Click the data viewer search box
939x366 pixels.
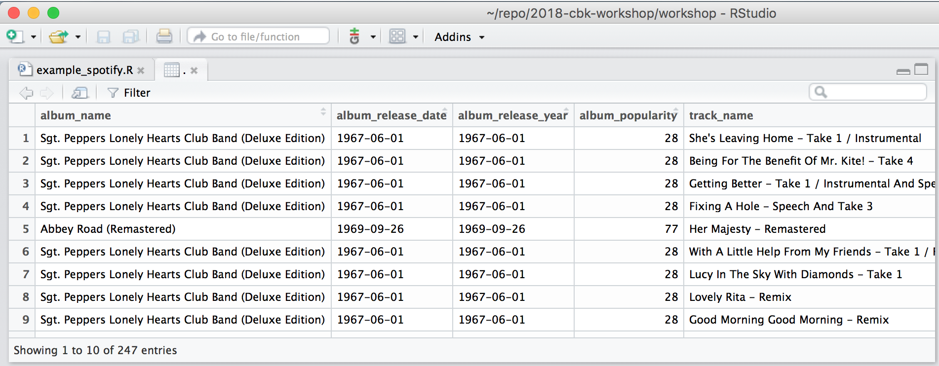click(867, 92)
